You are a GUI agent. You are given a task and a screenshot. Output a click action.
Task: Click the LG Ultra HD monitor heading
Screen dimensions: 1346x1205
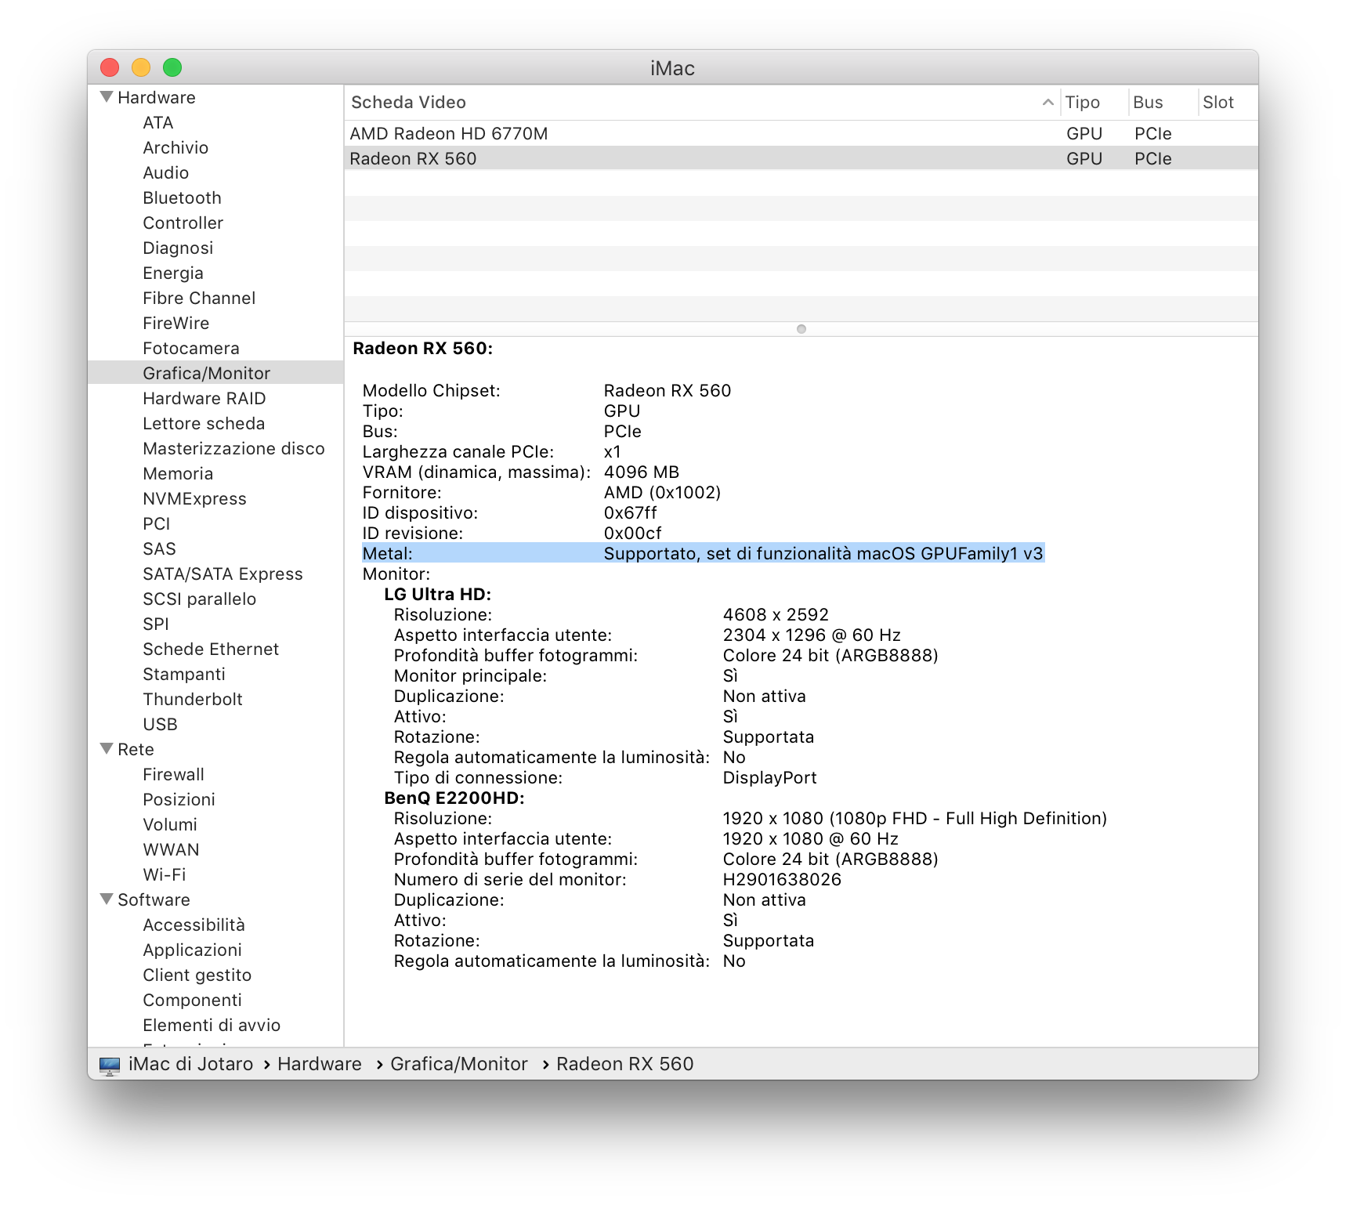(x=437, y=595)
